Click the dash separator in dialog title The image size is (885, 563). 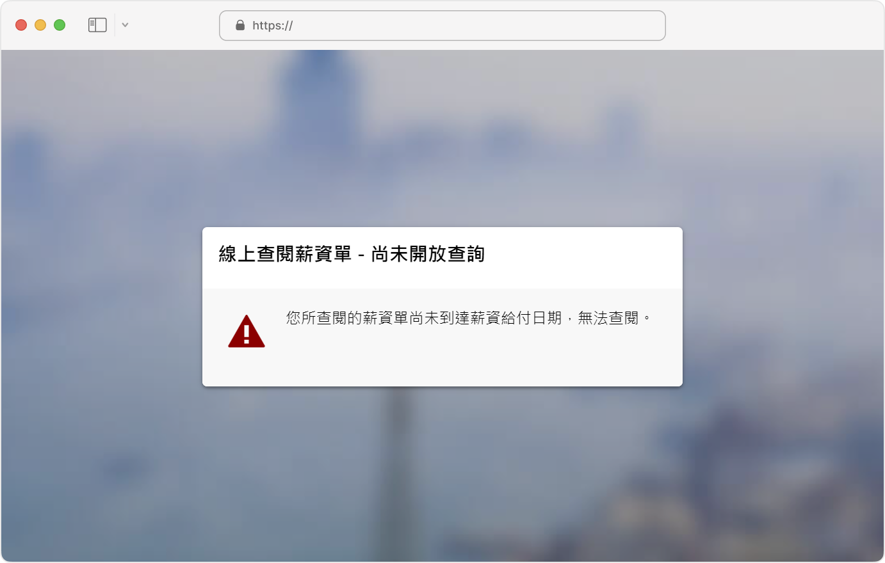pyautogui.click(x=361, y=255)
